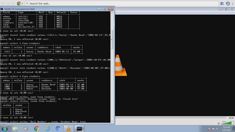
Task: Click the VLC cone logo in video area
Action: [x=121, y=65]
